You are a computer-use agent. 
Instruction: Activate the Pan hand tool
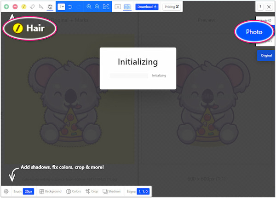coord(50,7)
